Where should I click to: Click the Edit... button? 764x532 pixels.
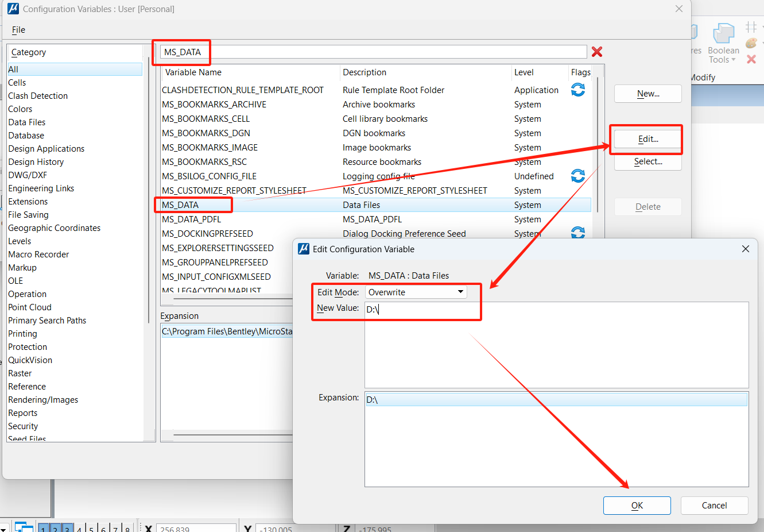pos(648,139)
